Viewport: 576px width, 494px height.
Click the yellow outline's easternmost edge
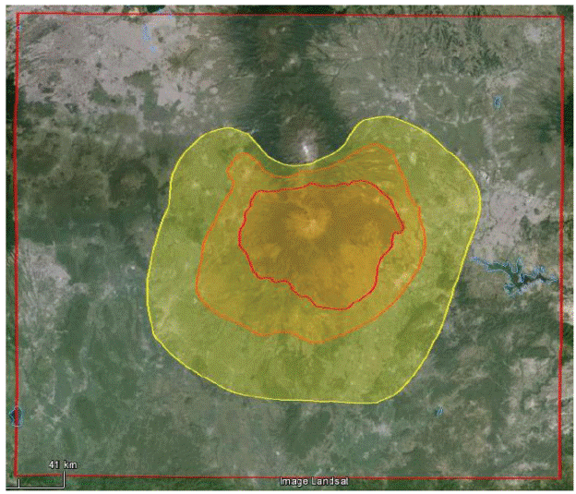click(x=482, y=203)
